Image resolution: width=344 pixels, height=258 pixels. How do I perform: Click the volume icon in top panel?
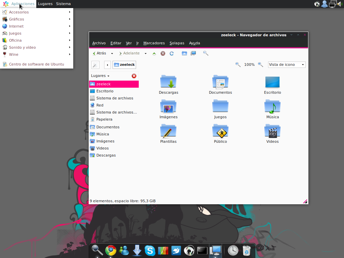[x=340, y=4]
